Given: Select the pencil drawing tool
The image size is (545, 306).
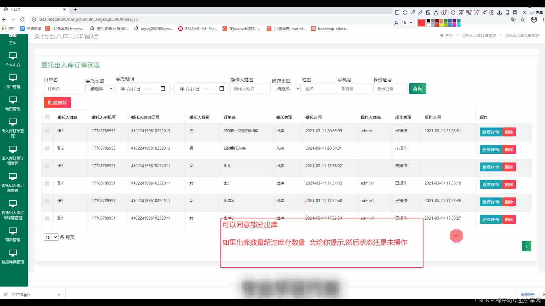Looking at the screenshot, I should (x=420, y=12).
